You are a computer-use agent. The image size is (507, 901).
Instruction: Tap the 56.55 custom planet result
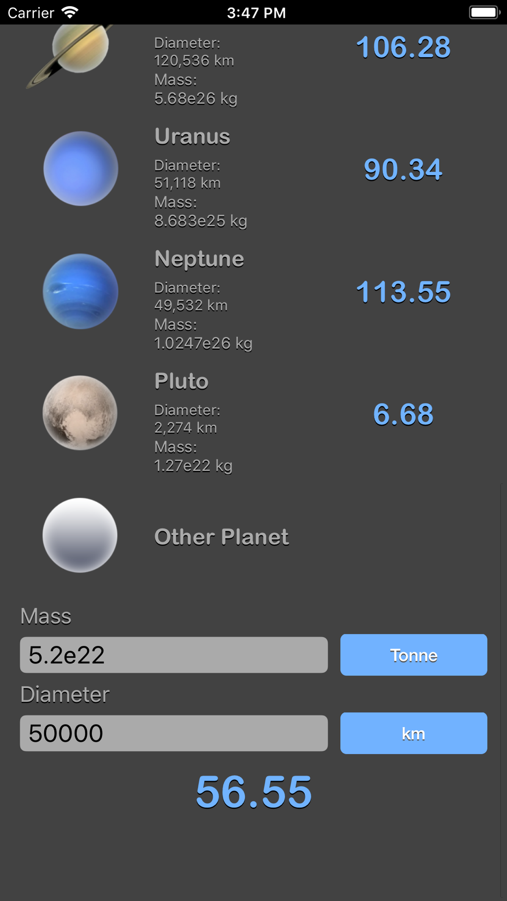(x=253, y=792)
